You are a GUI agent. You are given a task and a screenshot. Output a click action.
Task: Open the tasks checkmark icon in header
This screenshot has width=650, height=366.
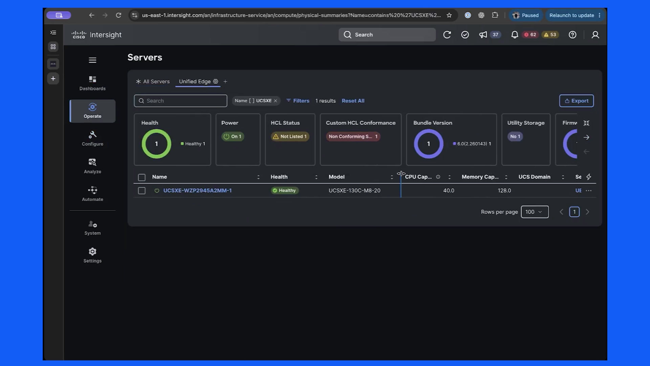click(x=465, y=35)
